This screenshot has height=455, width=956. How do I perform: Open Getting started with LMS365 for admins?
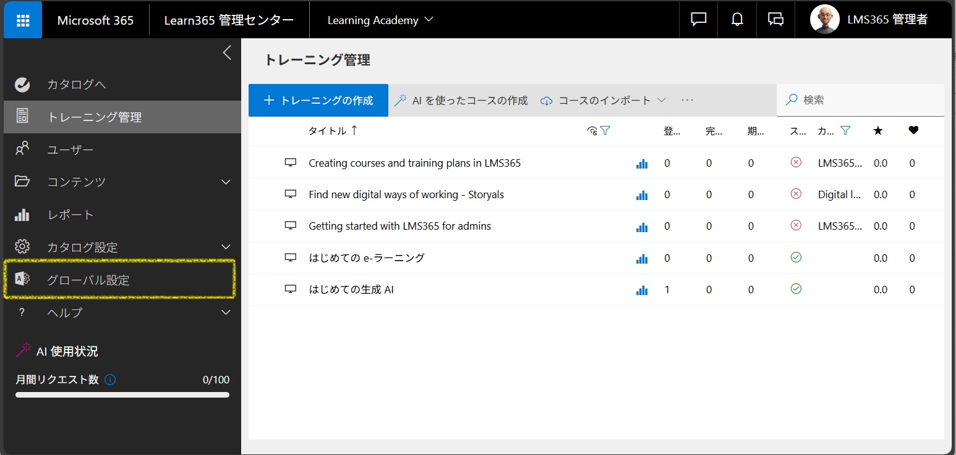pos(400,226)
